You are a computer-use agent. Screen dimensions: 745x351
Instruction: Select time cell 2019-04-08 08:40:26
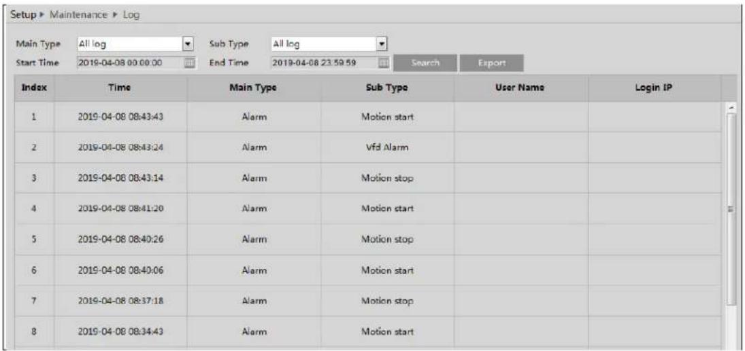tap(120, 240)
